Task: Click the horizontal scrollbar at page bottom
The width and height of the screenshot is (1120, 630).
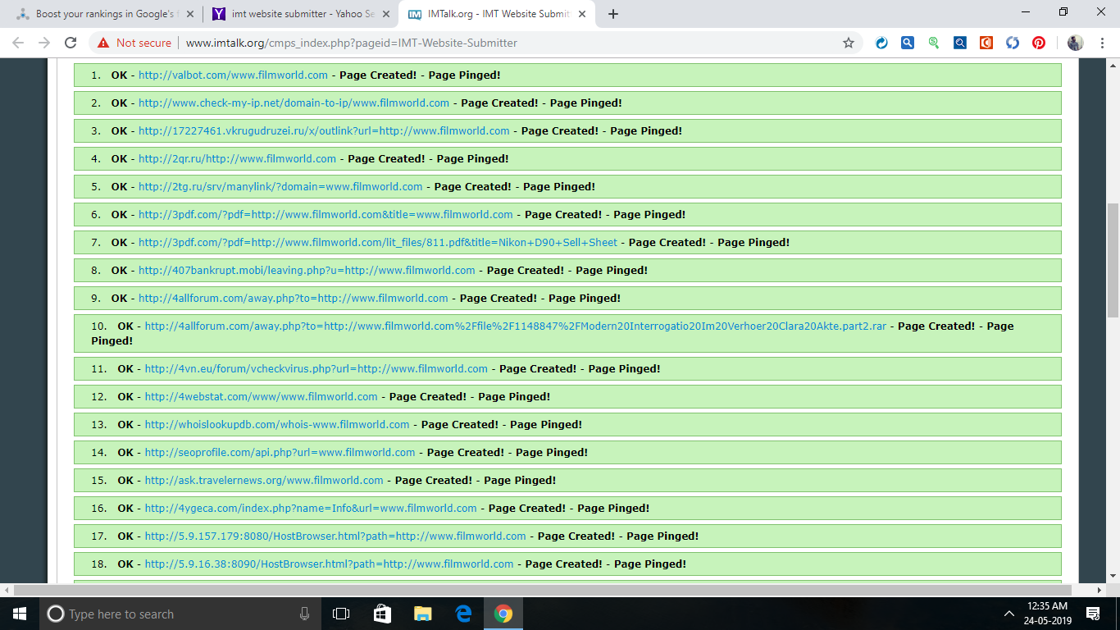Action: click(x=541, y=590)
